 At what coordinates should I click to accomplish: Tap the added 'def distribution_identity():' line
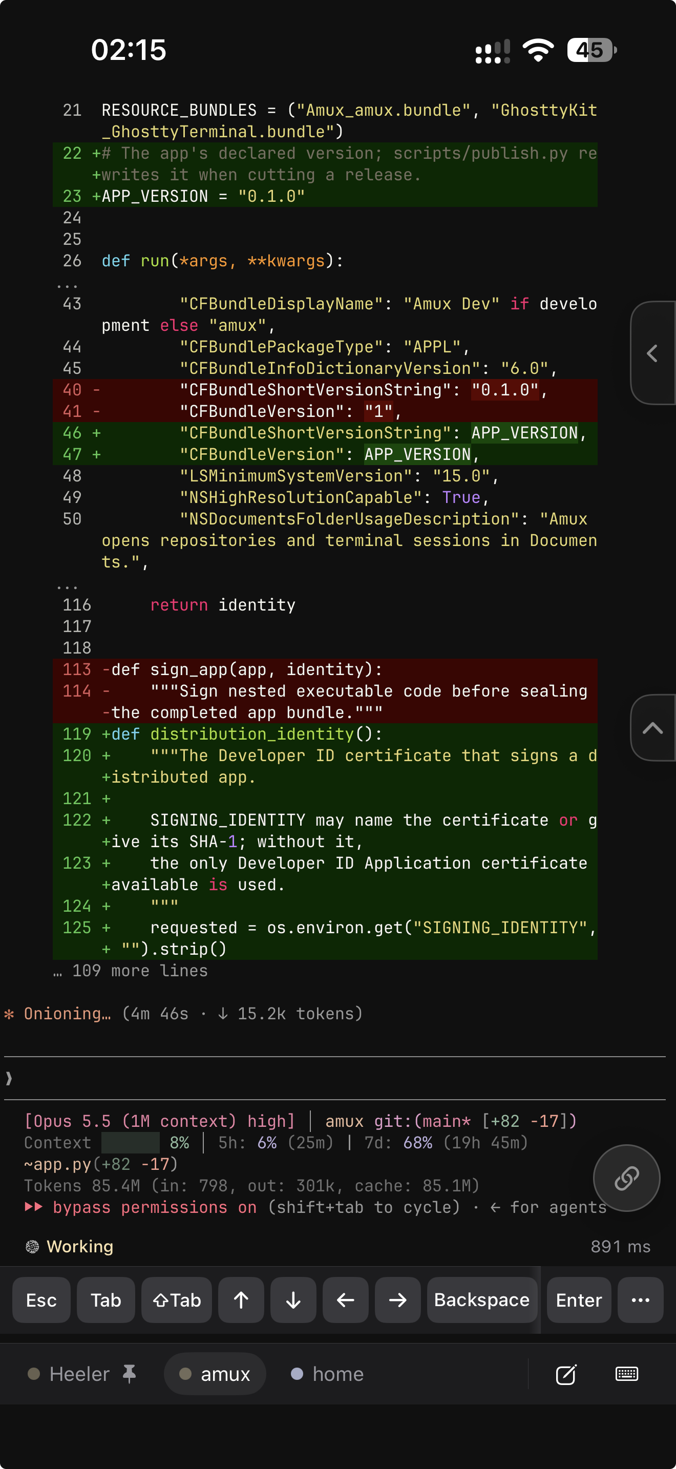click(x=247, y=733)
